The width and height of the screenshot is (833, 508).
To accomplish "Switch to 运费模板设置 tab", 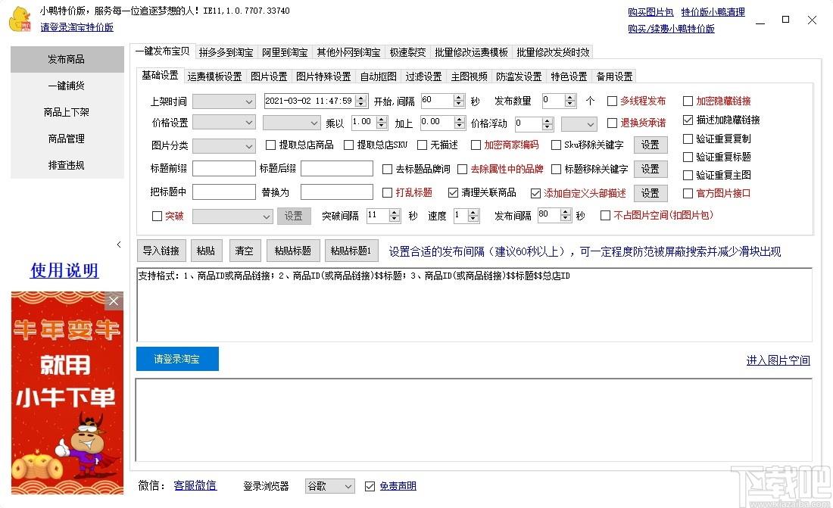I will [214, 76].
